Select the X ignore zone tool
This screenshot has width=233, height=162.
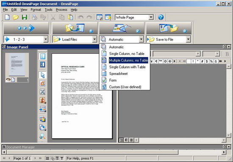pos(42,92)
